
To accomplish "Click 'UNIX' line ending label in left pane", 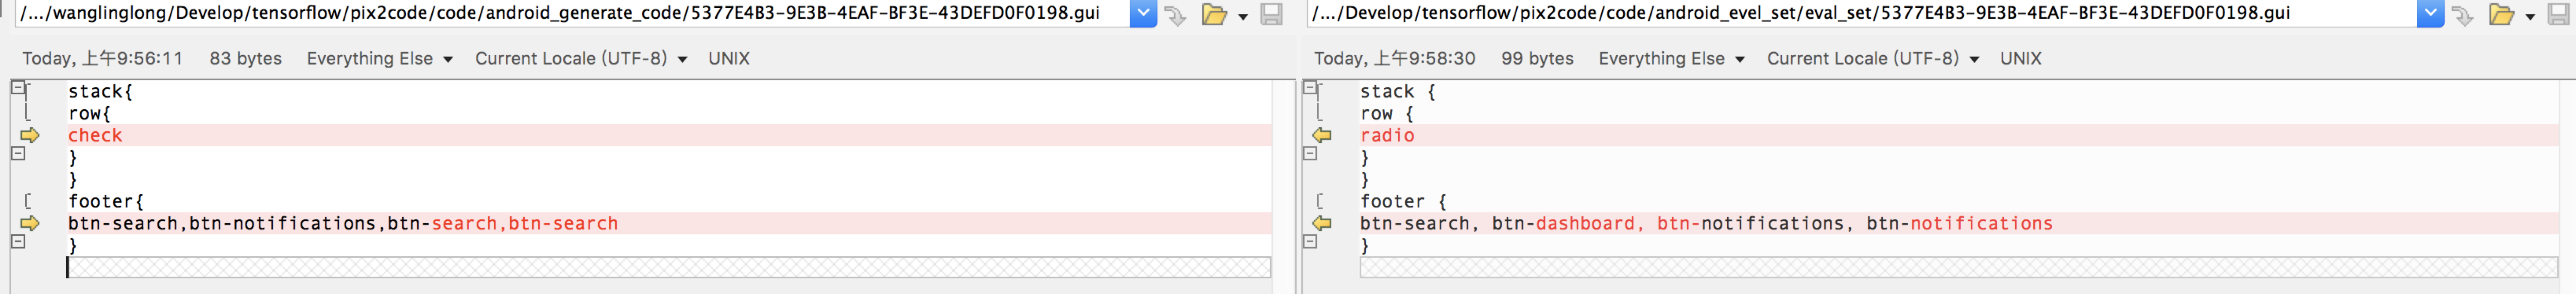I will (729, 59).
